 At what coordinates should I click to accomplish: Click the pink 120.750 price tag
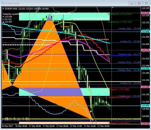click(146, 124)
